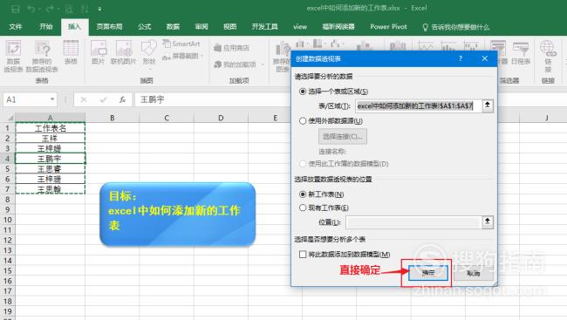
Task: Select column D header
Action: [x=221, y=118]
